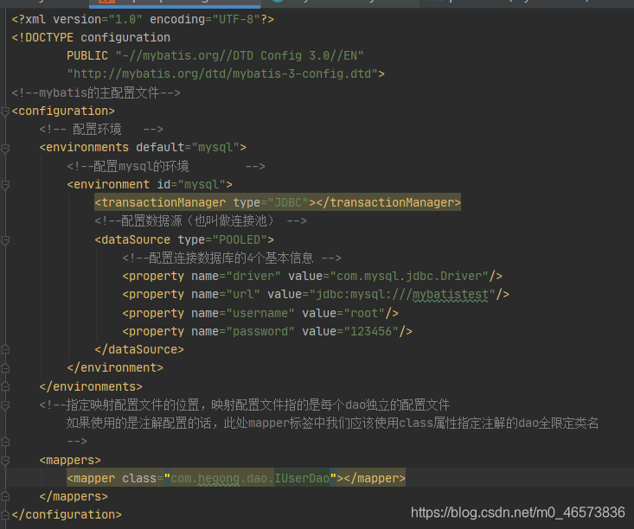
Task: Click the "-//mybatis.org//DTD Config 3.0//EN" string
Action: pyautogui.click(x=240, y=56)
